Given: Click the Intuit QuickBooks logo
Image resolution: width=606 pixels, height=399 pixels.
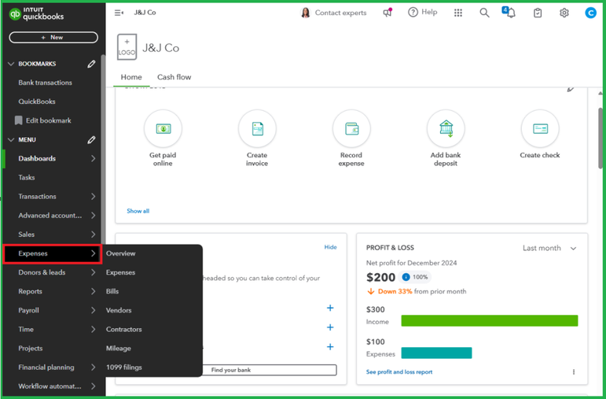Looking at the screenshot, I should pos(36,14).
